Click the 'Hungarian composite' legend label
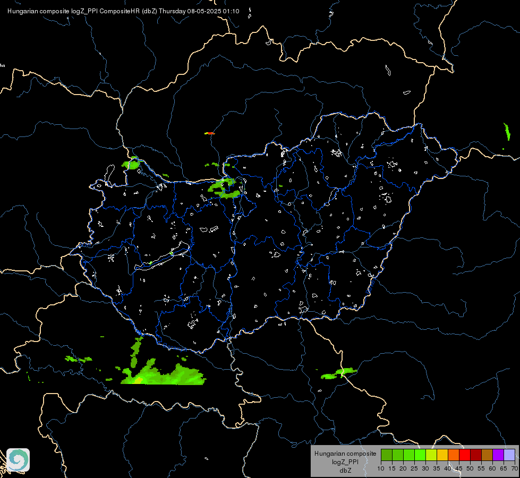The image size is (520, 478). point(345,454)
